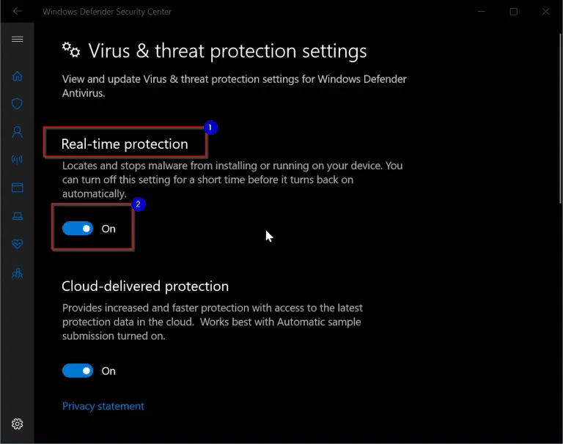Open Firewall & network protection antenna icon

(18, 160)
